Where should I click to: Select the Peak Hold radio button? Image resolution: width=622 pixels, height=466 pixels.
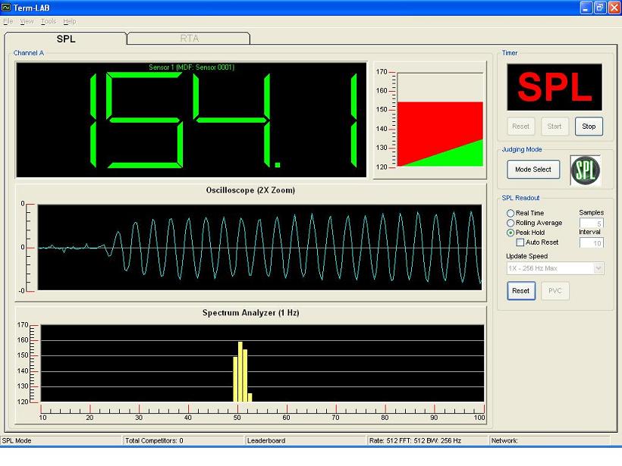[x=510, y=233]
